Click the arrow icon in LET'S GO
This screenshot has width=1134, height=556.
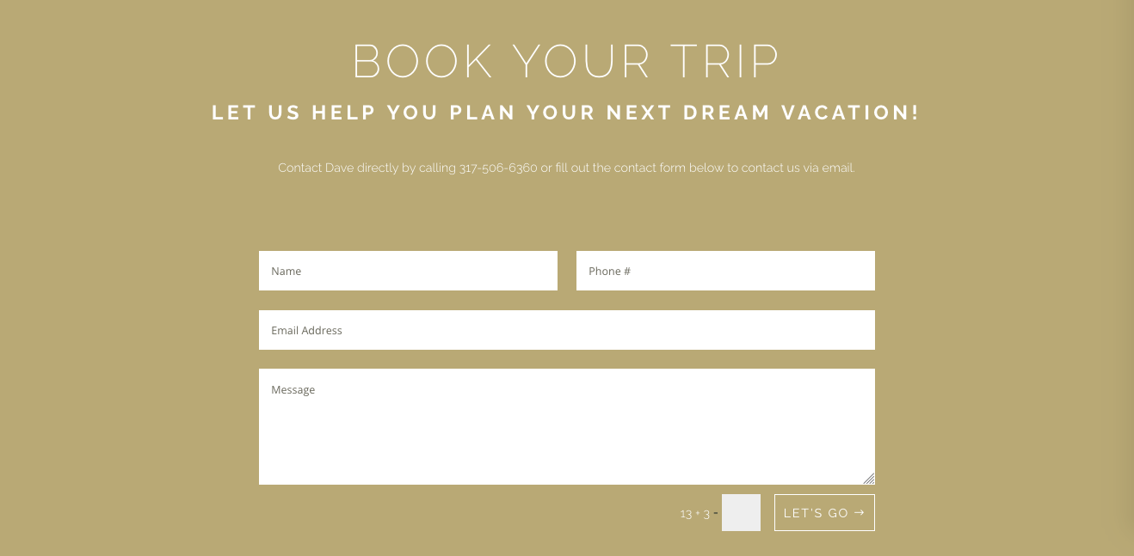[x=859, y=513]
